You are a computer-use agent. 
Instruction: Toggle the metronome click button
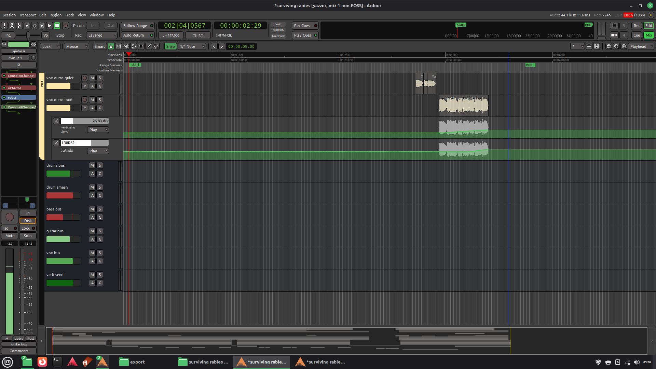tap(12, 26)
